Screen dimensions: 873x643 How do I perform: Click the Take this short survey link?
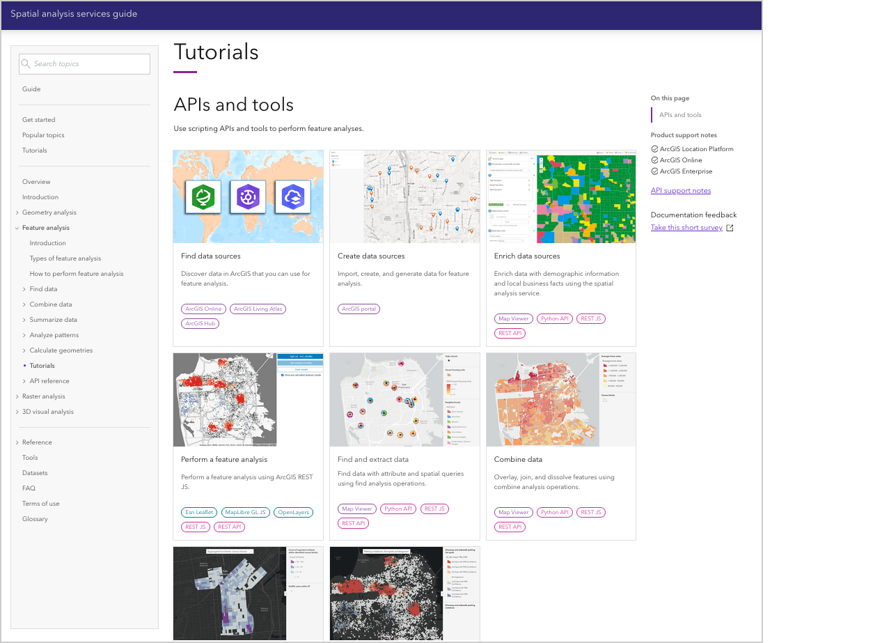pyautogui.click(x=686, y=227)
